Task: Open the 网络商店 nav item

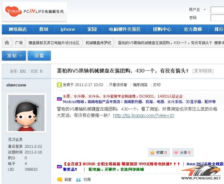Action: (18, 29)
